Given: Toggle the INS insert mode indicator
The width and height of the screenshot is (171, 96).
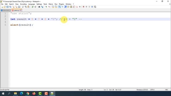Looking at the screenshot, I should pyautogui.click(x=166, y=90).
